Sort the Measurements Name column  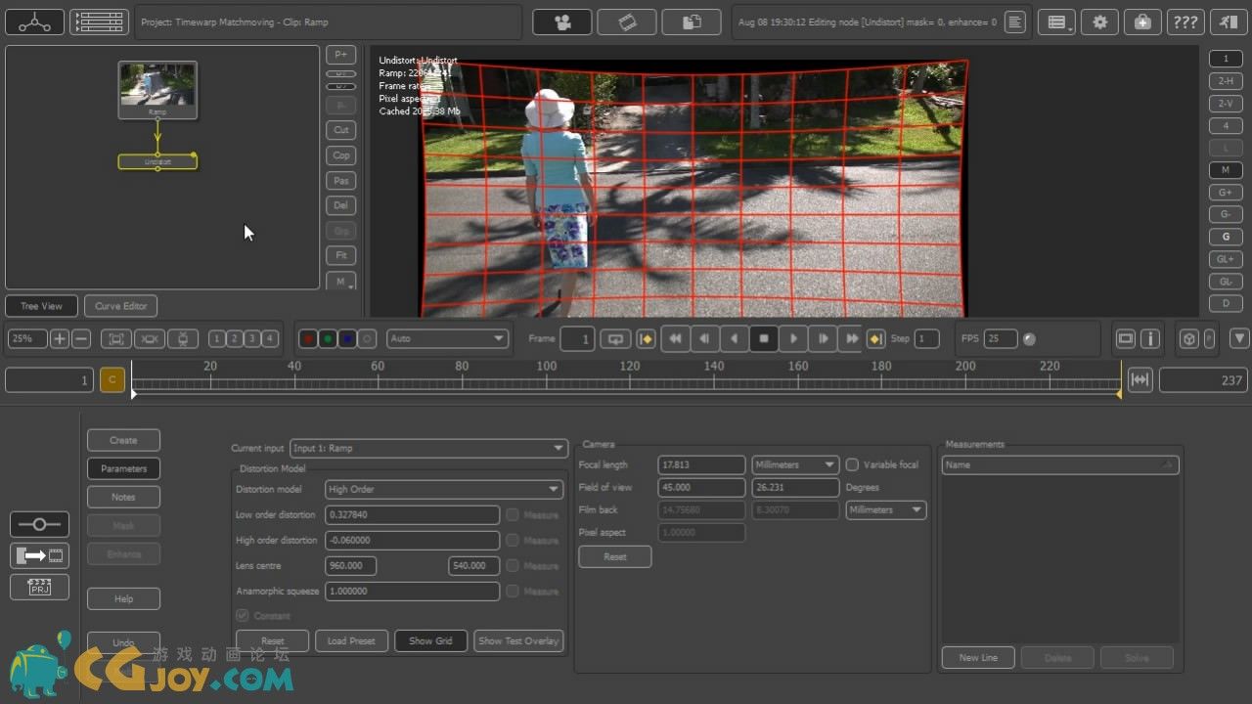pyautogui.click(x=1060, y=464)
